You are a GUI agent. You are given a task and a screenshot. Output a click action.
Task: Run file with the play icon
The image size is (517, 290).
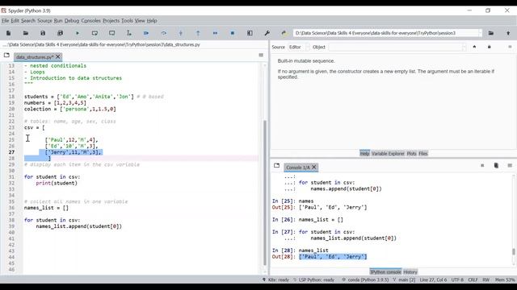coord(78,33)
